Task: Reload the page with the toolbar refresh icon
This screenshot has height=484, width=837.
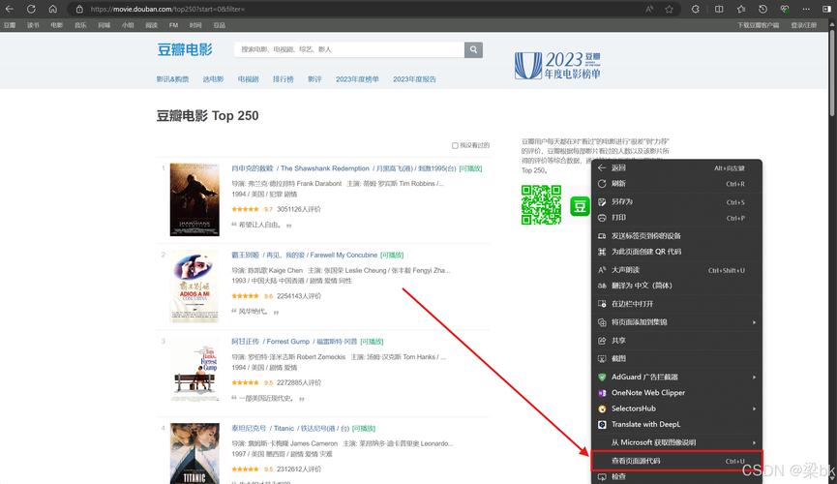Action: (x=31, y=9)
